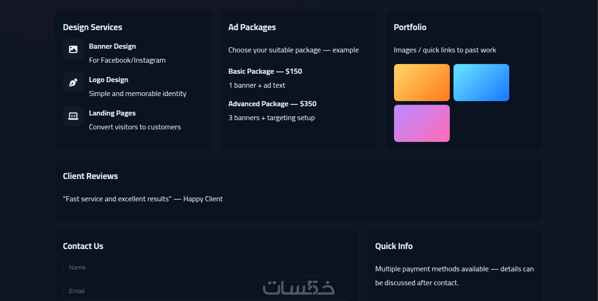Open the orange portfolio thumbnail
The width and height of the screenshot is (598, 301).
click(421, 83)
